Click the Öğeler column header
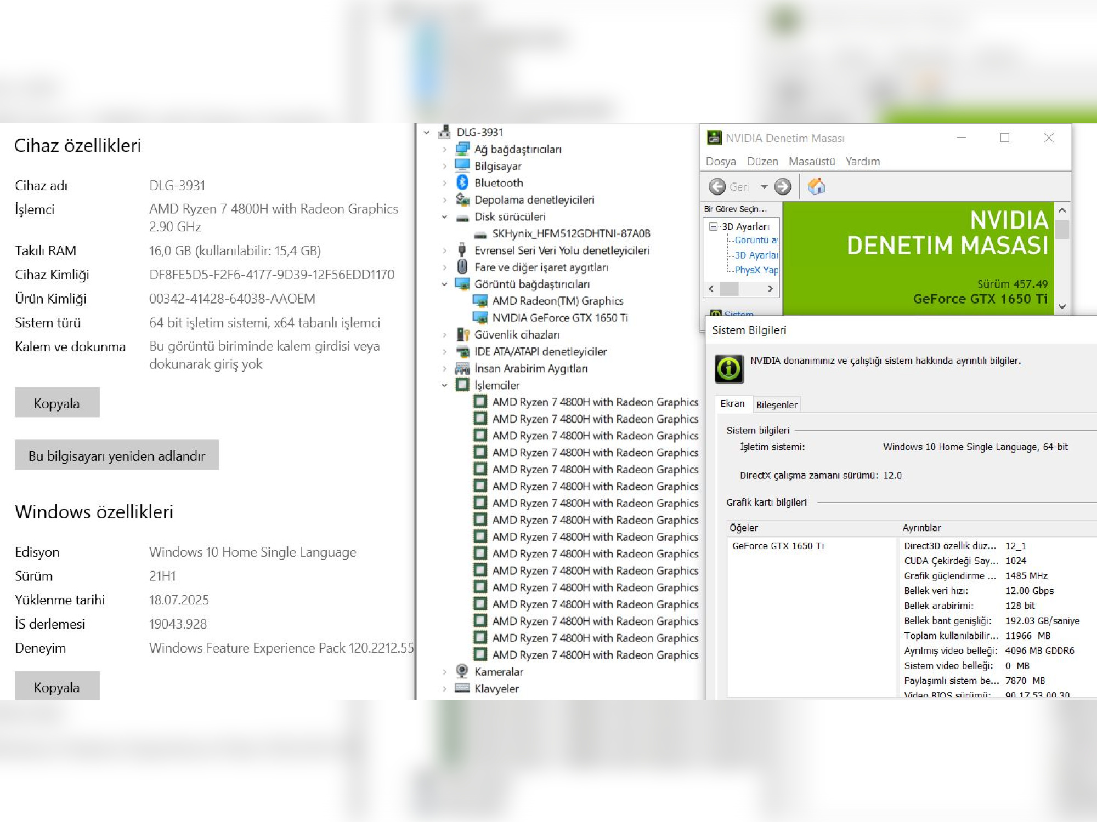The height and width of the screenshot is (822, 1097). (x=812, y=528)
